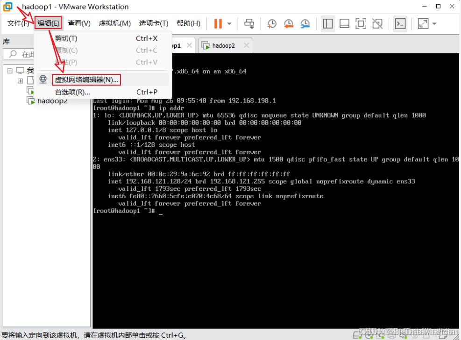Toggle the library sidebar panel view

(x=327, y=23)
